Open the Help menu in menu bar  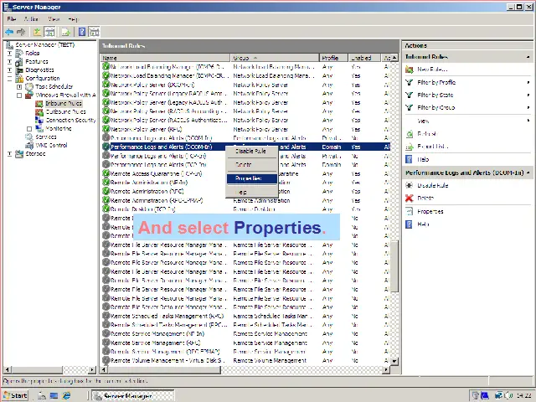[x=73, y=19]
